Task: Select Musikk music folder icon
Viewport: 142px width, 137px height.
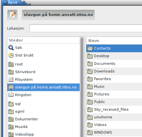Action: point(11,127)
